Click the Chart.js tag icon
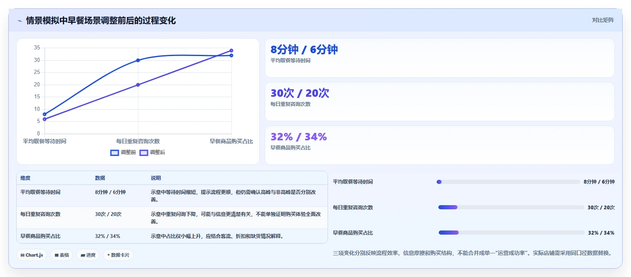 tap(22, 255)
